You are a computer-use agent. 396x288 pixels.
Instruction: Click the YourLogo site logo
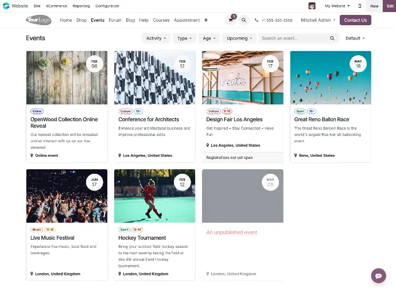click(x=38, y=20)
